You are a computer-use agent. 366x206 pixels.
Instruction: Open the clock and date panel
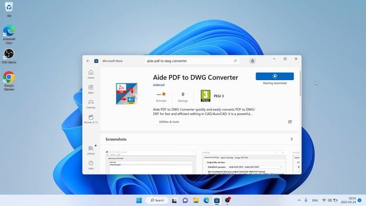[x=348, y=200]
